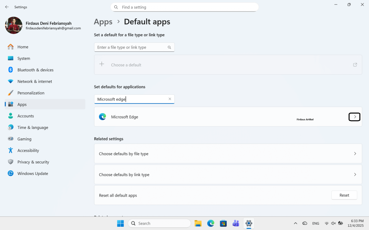
Task: Open Teams from the taskbar
Action: pyautogui.click(x=236, y=224)
